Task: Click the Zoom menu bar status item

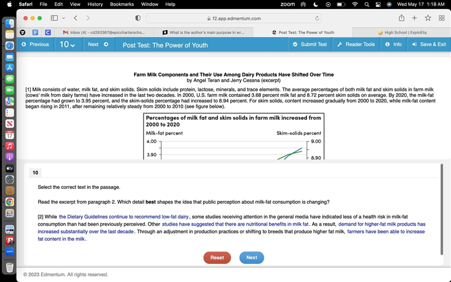Action: pyautogui.click(x=288, y=5)
